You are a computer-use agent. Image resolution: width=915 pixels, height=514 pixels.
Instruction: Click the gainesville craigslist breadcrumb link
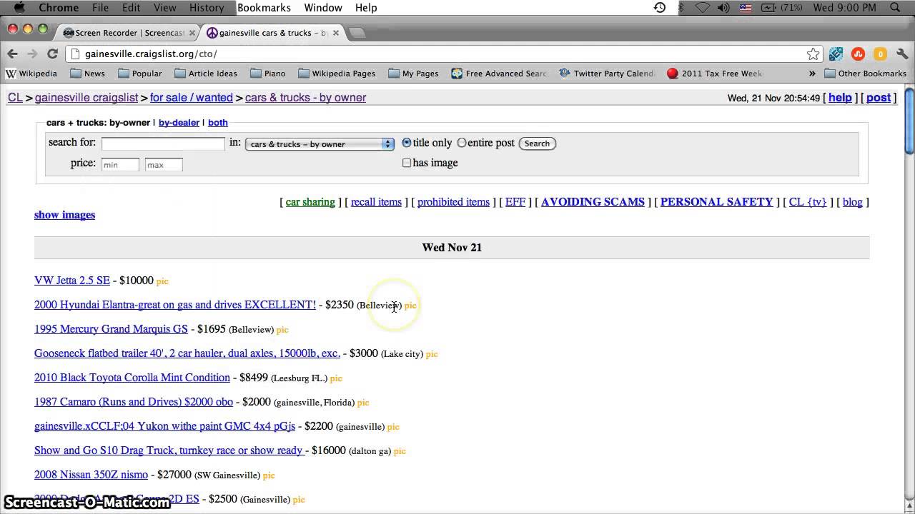point(86,98)
